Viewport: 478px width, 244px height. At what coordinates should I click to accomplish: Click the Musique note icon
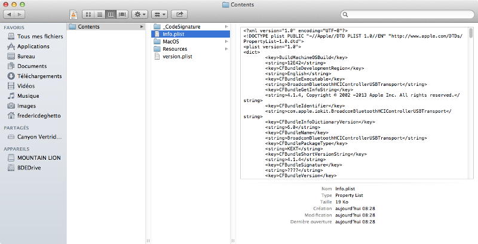[11, 96]
